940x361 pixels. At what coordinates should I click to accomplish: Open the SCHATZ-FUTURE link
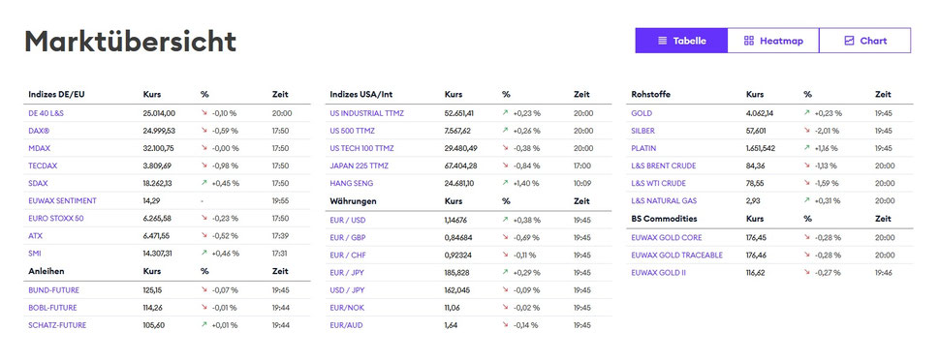[x=57, y=325]
